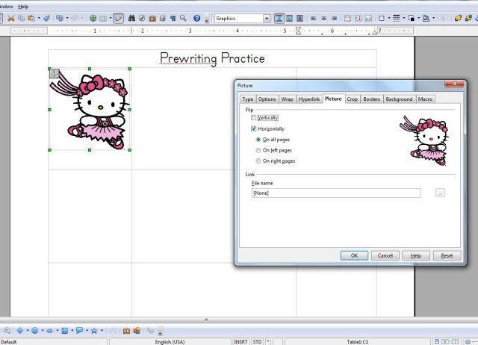Open the Help menu
This screenshot has width=478, height=345.
pos(23,7)
